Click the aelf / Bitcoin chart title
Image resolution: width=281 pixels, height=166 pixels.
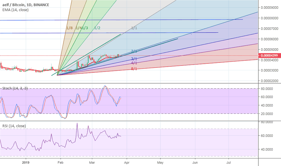point(26,5)
